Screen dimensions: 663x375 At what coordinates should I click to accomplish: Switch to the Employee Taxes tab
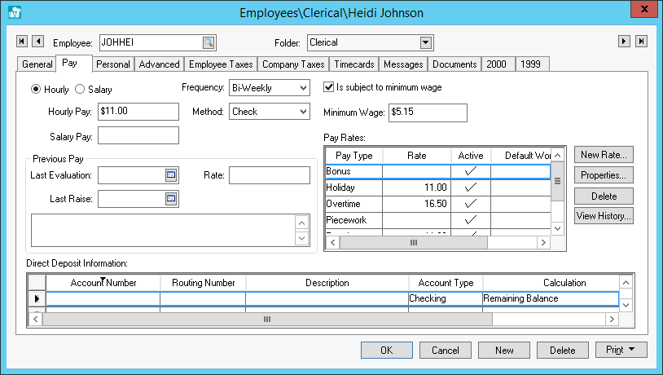click(x=221, y=64)
